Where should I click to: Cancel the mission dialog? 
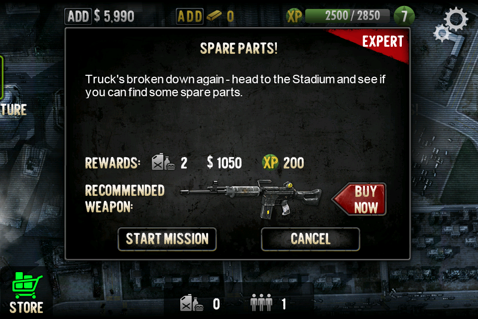click(x=310, y=239)
